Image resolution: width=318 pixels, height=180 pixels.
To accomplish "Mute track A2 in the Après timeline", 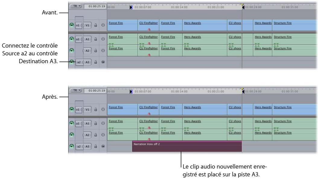I will (x=72, y=135).
